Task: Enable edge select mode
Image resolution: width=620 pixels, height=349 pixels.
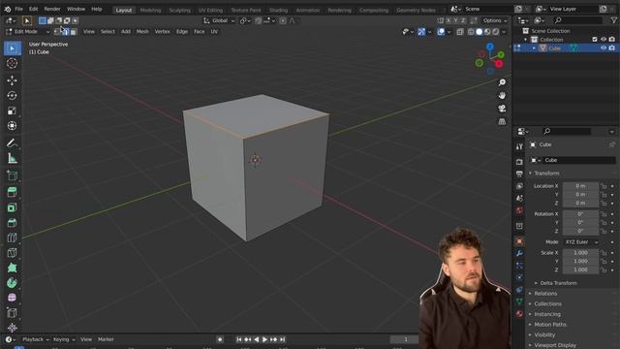Action: click(x=66, y=32)
